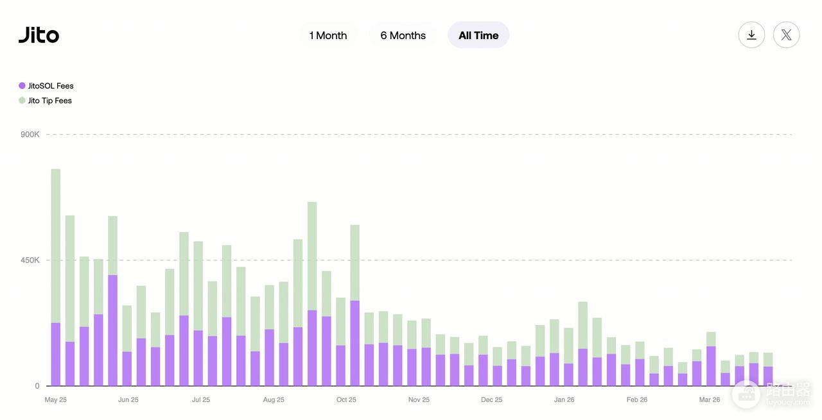Click the Jan 26 axis label

click(x=564, y=399)
